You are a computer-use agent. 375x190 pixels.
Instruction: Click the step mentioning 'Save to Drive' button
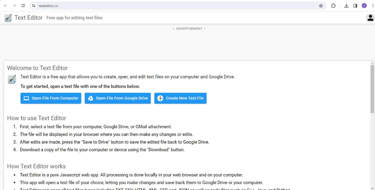(114, 142)
